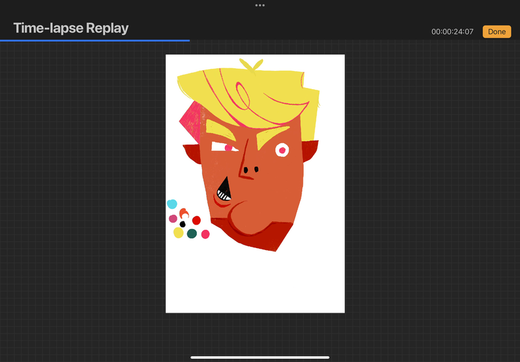The width and height of the screenshot is (520, 362).
Task: Click the round white eye with pink pupil
Action: pos(281,150)
